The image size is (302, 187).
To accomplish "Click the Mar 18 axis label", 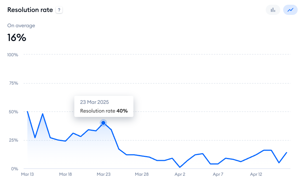I will [x=66, y=174].
